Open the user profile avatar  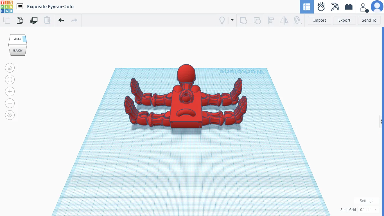pyautogui.click(x=377, y=7)
